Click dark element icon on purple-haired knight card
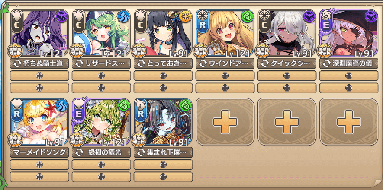The height and width of the screenshot is (190, 383). click(62, 16)
